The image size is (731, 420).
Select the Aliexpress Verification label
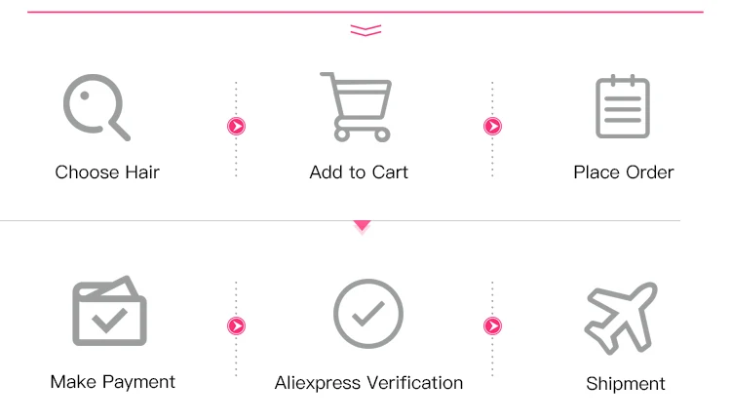tap(368, 382)
